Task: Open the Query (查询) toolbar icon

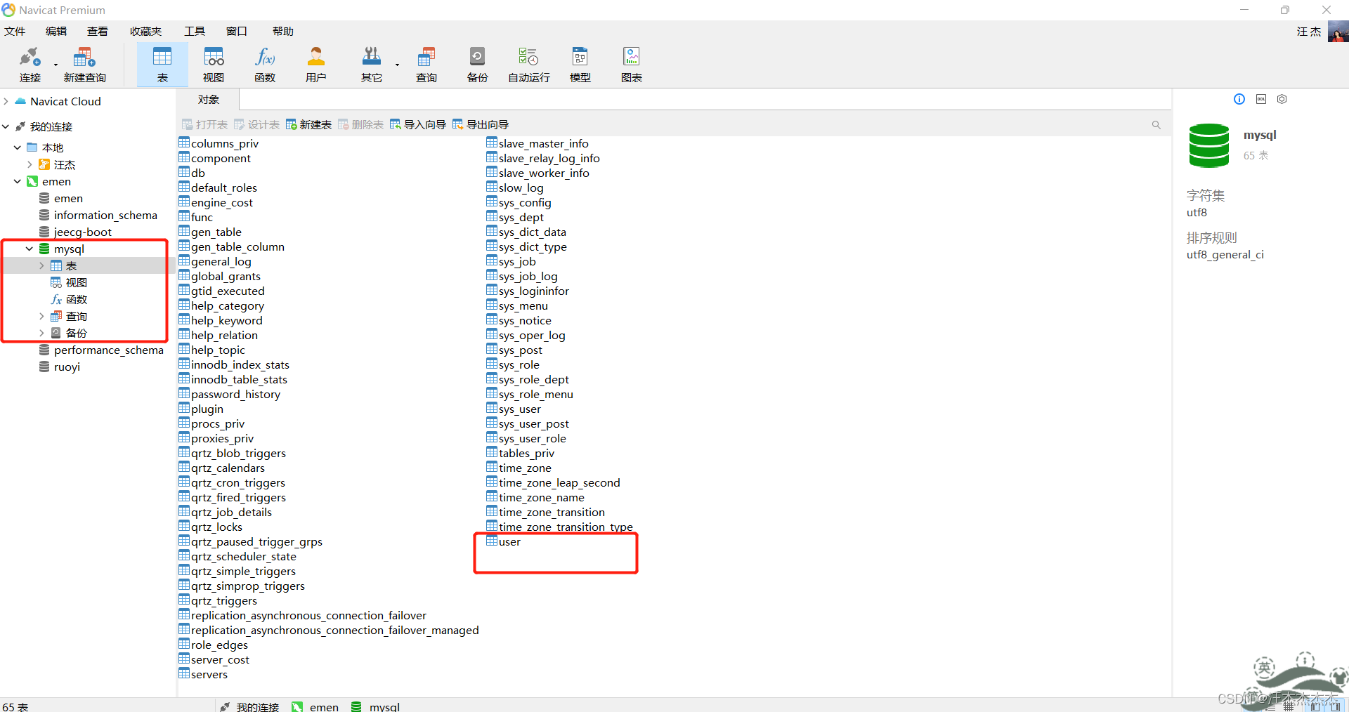Action: [426, 57]
